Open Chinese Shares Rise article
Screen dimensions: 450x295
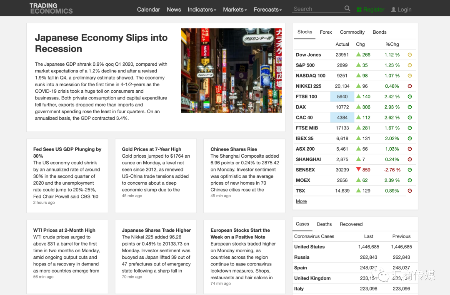point(234,149)
